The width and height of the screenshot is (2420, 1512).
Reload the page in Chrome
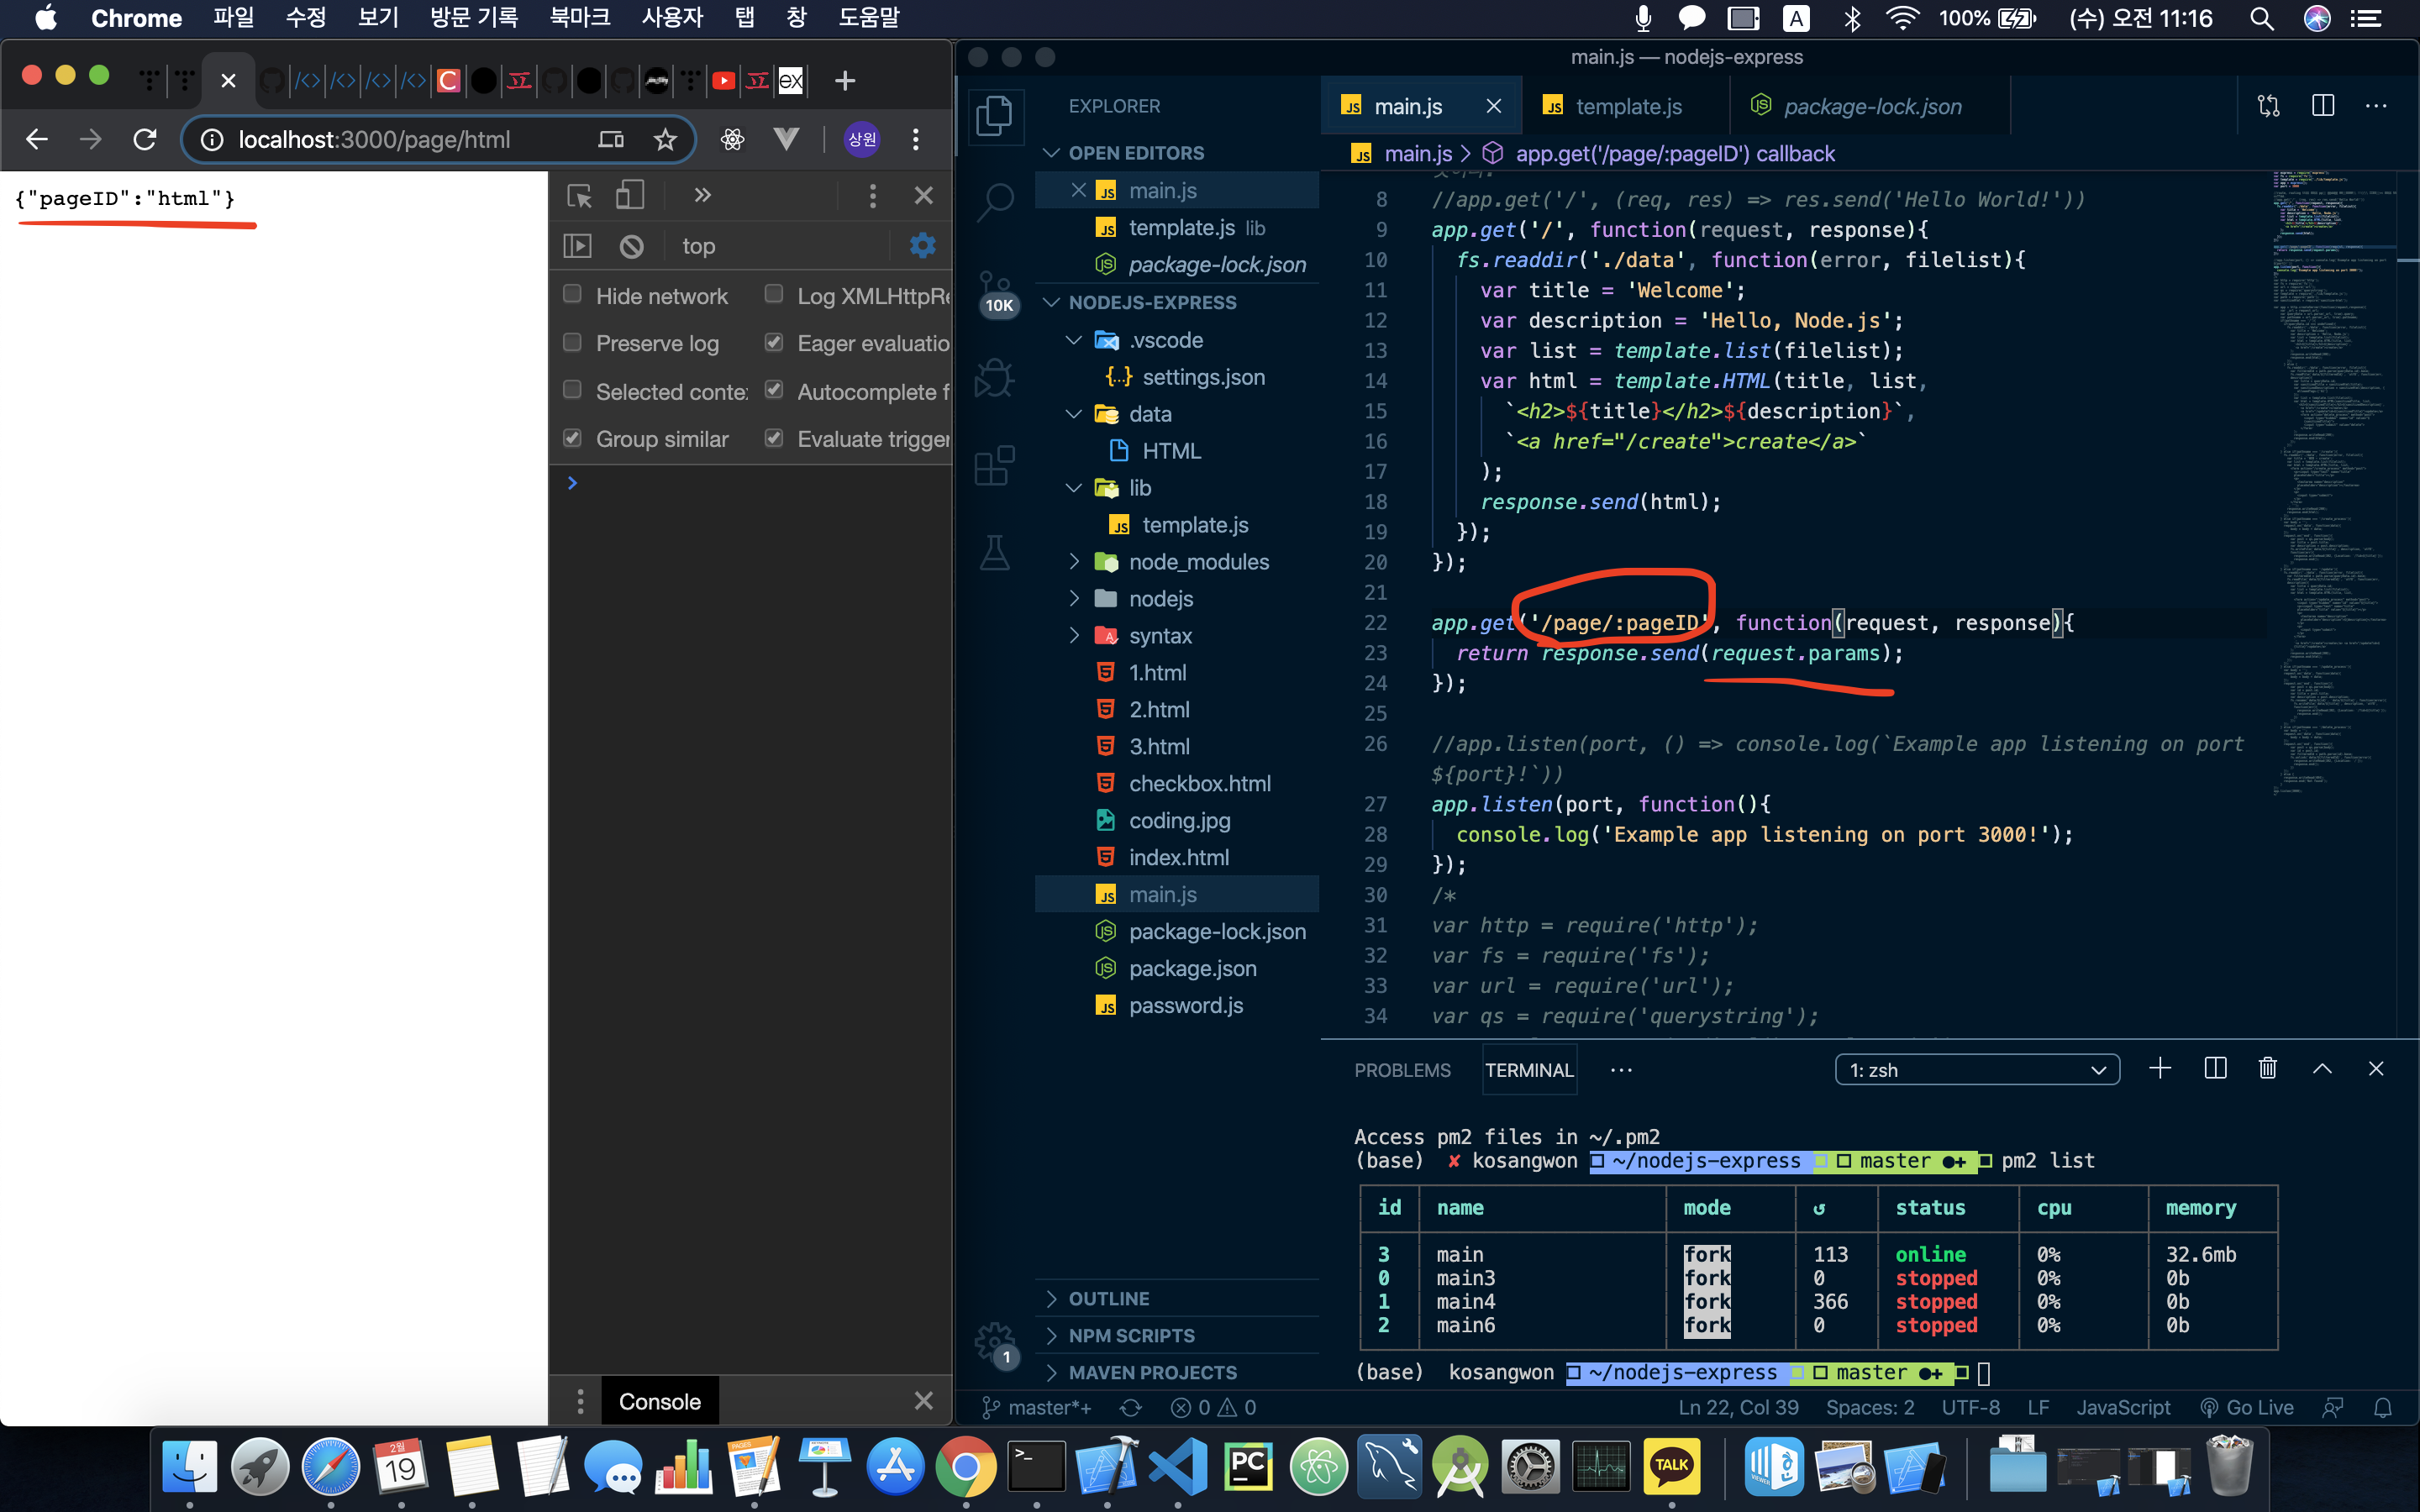145,139
